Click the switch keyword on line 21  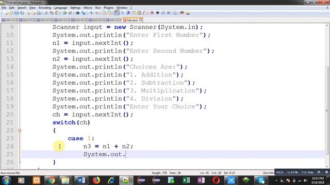tap(64, 122)
